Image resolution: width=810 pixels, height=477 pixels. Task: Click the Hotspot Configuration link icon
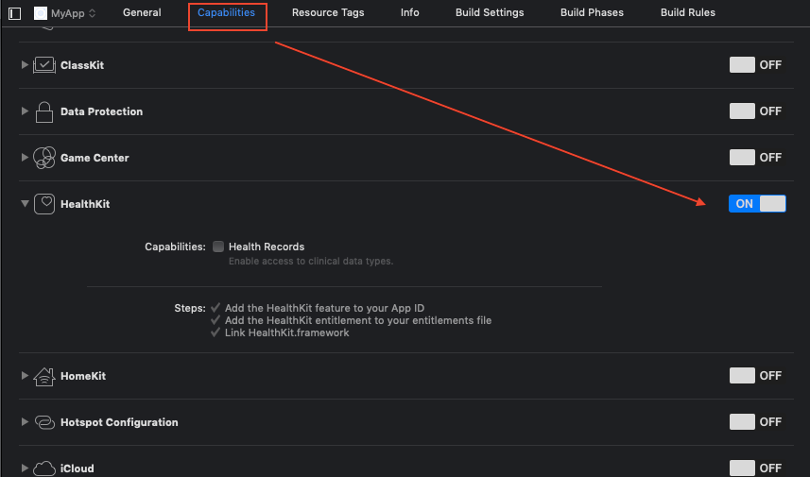coord(44,422)
